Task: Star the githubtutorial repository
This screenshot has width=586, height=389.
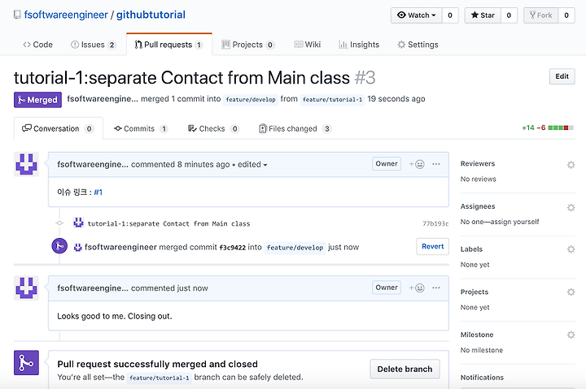Action: pyautogui.click(x=483, y=15)
